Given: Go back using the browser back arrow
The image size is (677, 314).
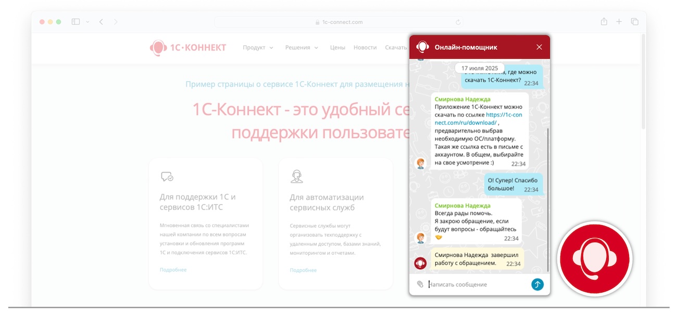Looking at the screenshot, I should pyautogui.click(x=101, y=22).
